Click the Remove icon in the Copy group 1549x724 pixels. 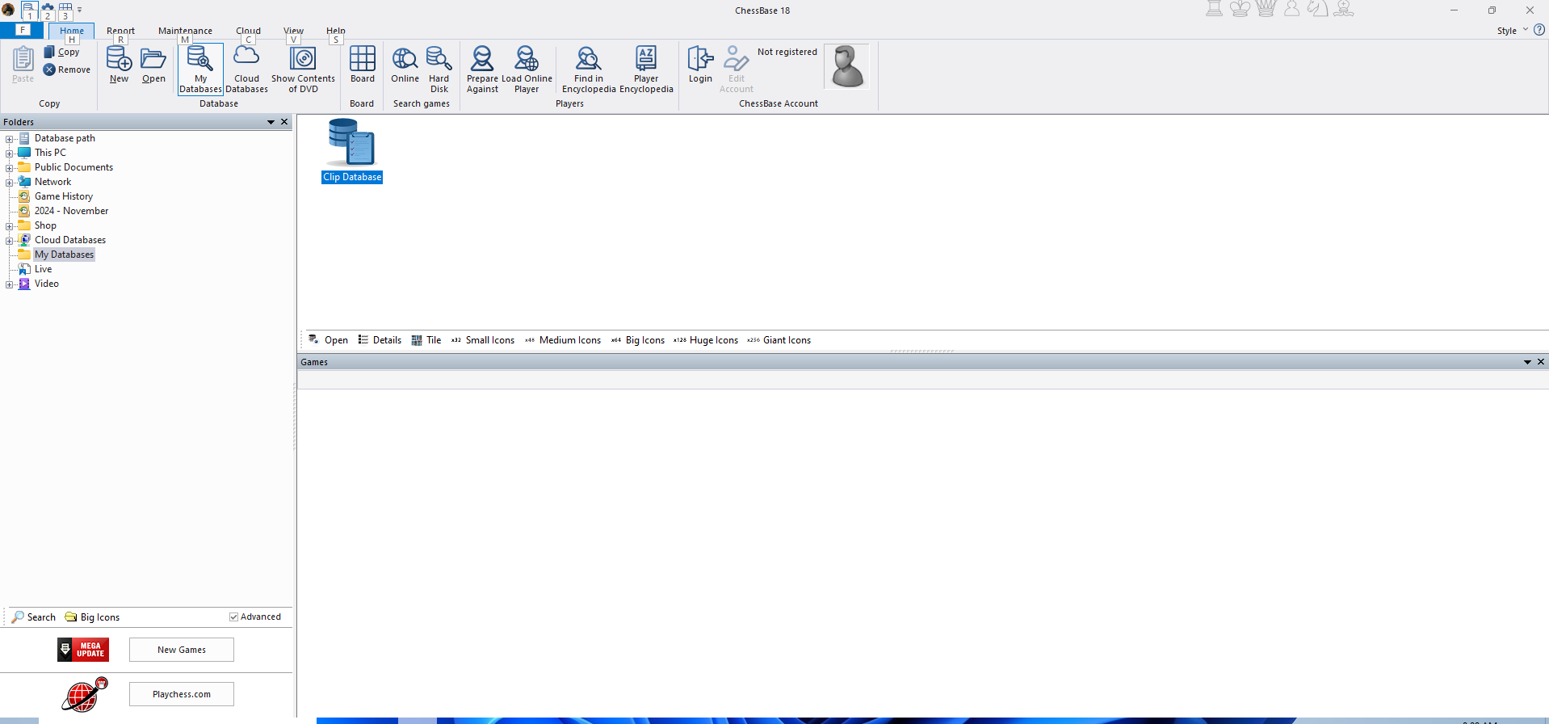pos(49,69)
